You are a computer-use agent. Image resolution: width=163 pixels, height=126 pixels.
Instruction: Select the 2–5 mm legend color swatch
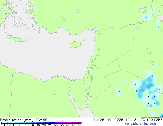click(x=22, y=123)
